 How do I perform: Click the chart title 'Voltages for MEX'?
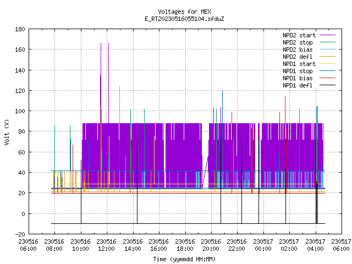[184, 12]
